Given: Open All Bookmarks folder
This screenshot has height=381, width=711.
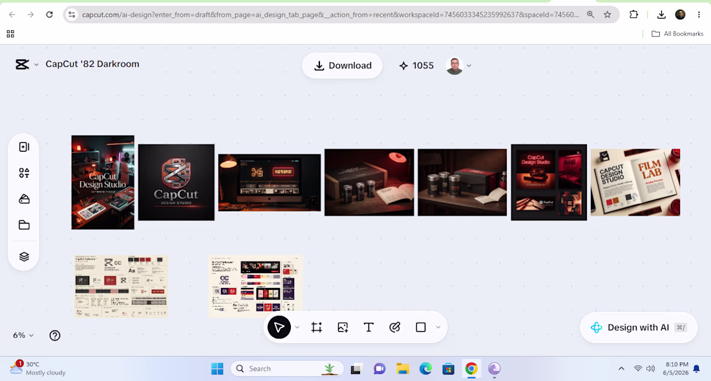Looking at the screenshot, I should pyautogui.click(x=677, y=34).
